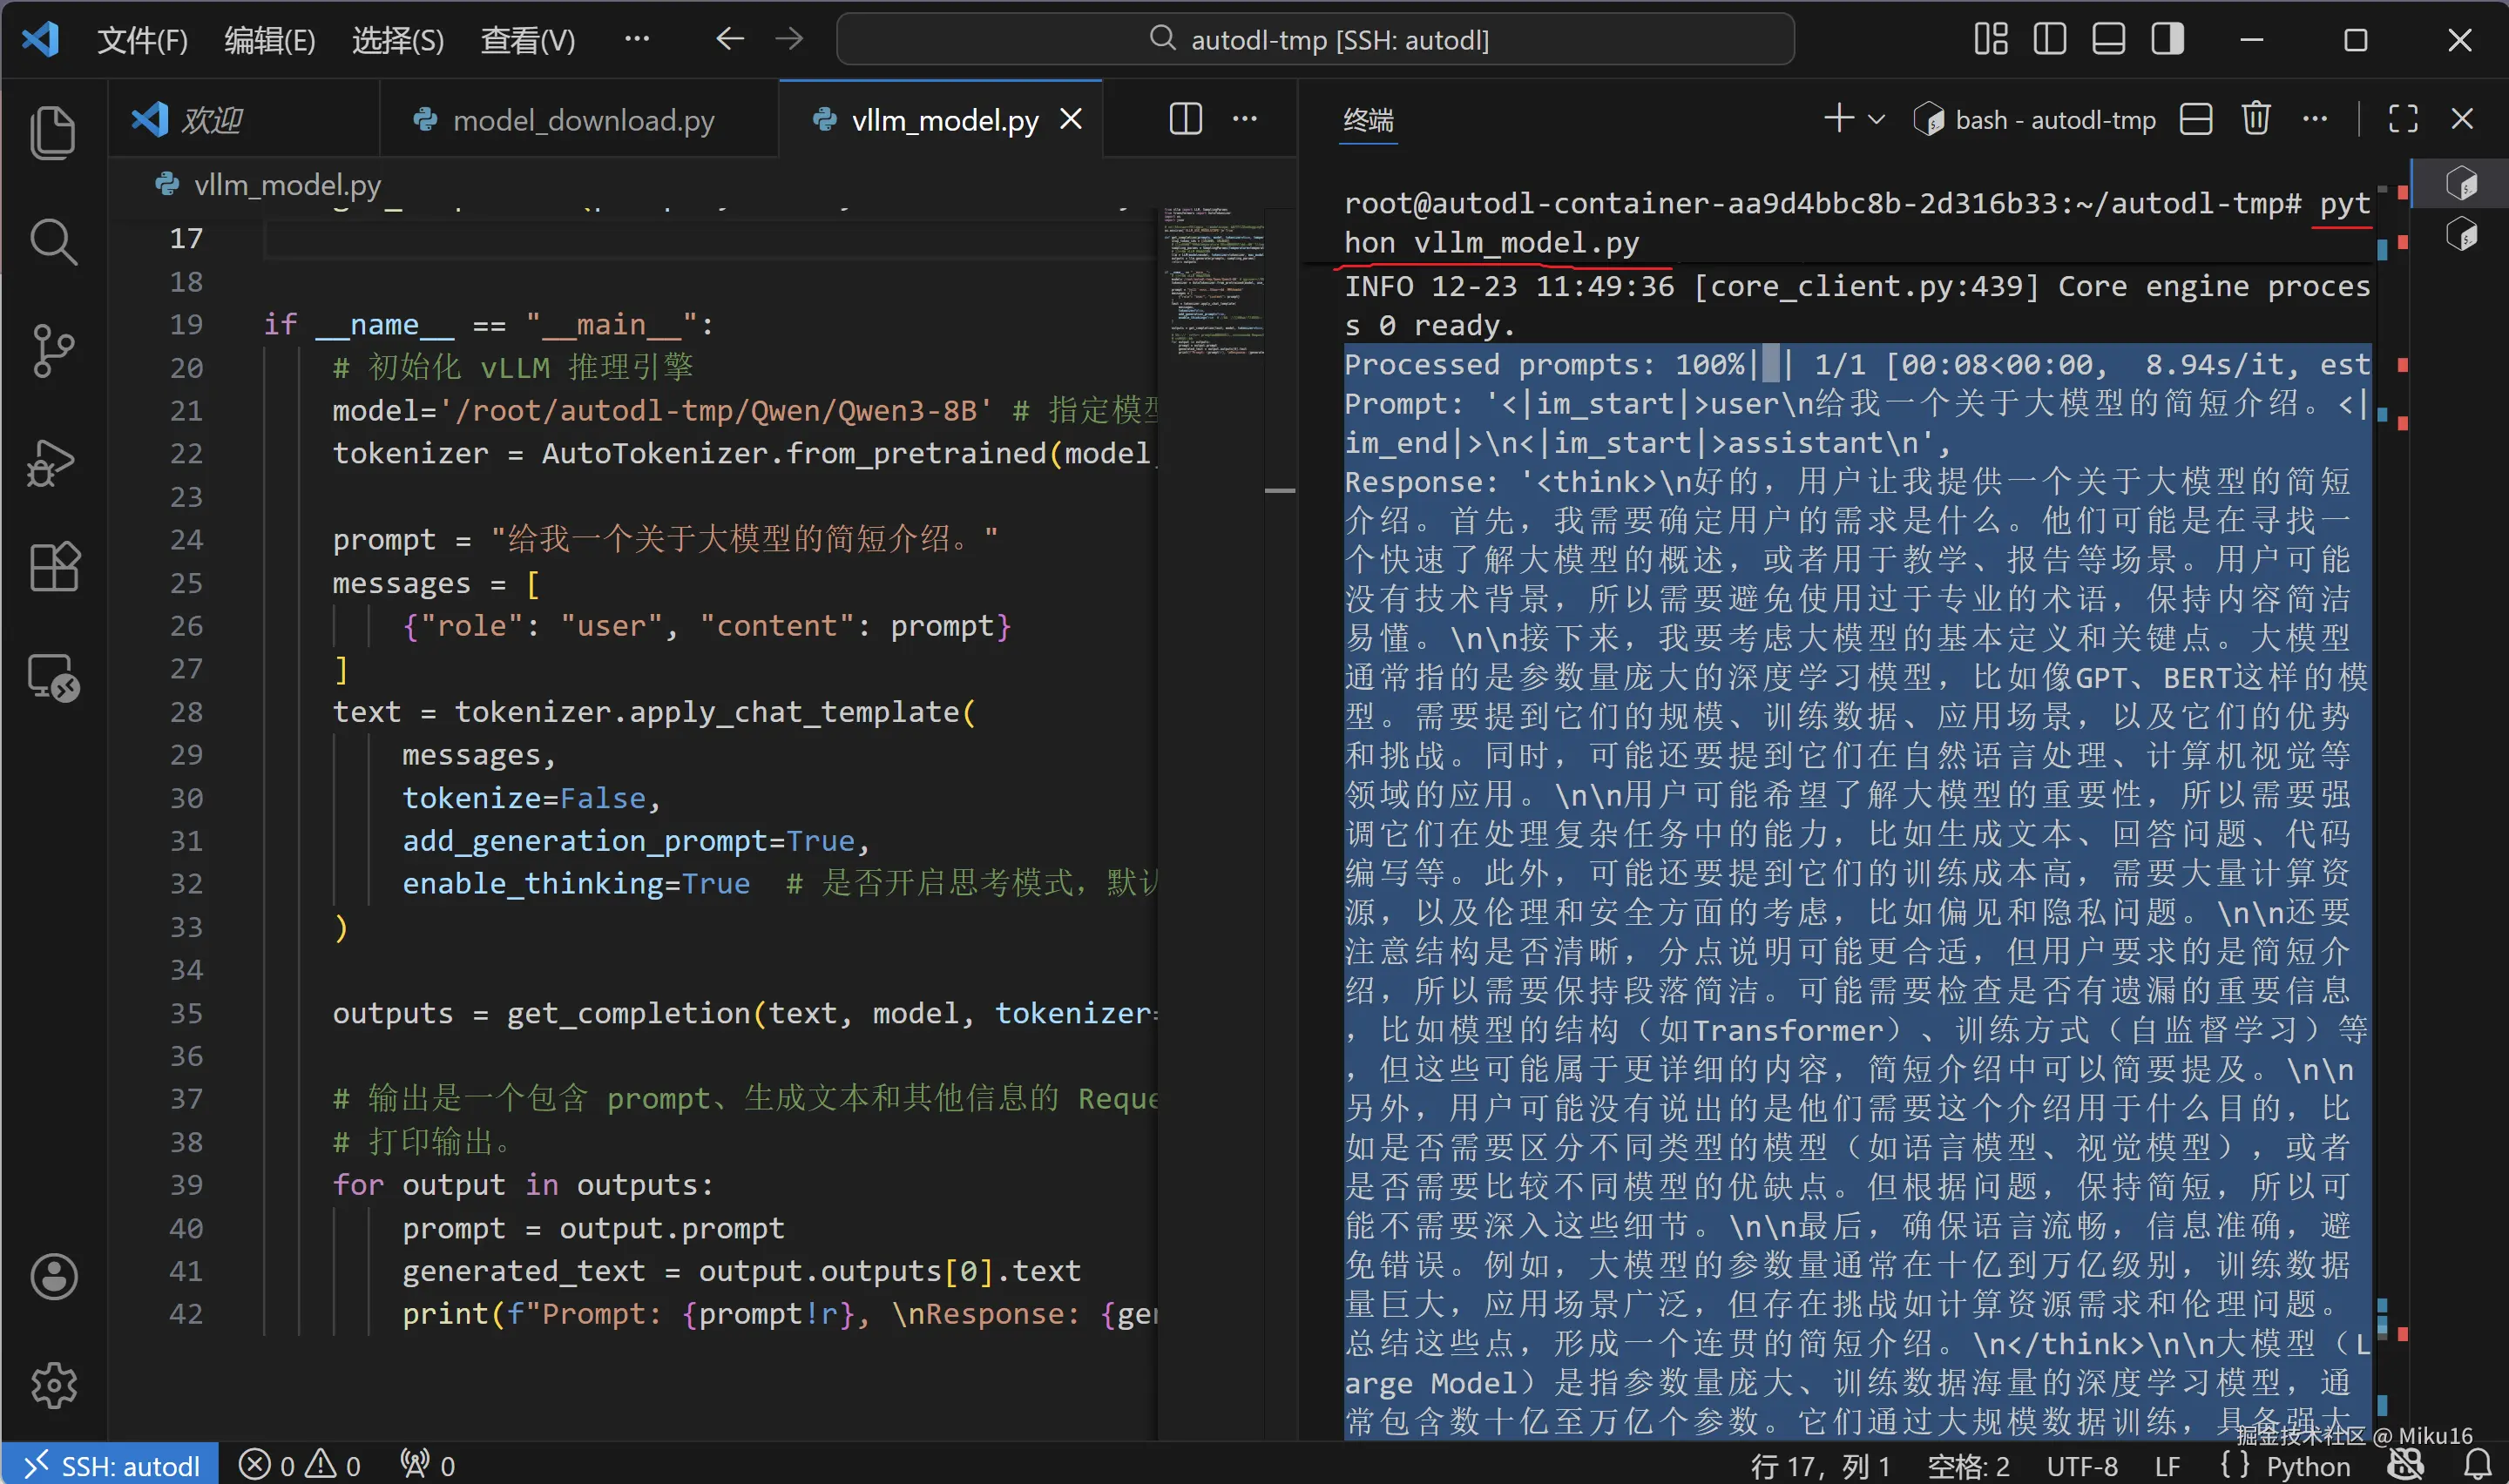Click the SSH: autodl remote indicator

tap(110, 1466)
